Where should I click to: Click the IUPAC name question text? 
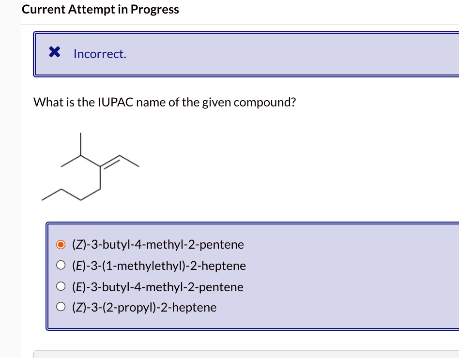click(165, 102)
